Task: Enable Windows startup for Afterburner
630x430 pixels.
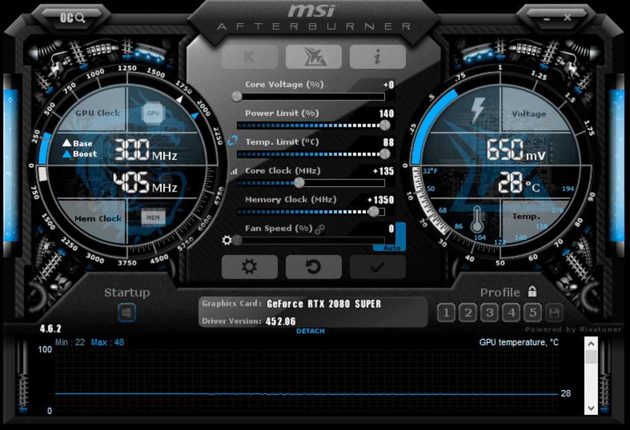Action: point(127,313)
